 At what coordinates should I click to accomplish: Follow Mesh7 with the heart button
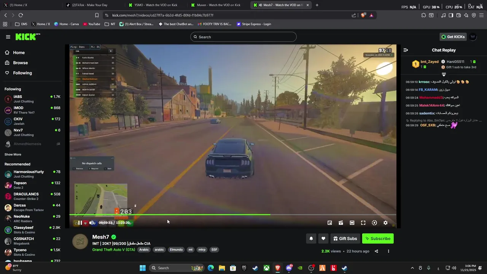point(323,239)
